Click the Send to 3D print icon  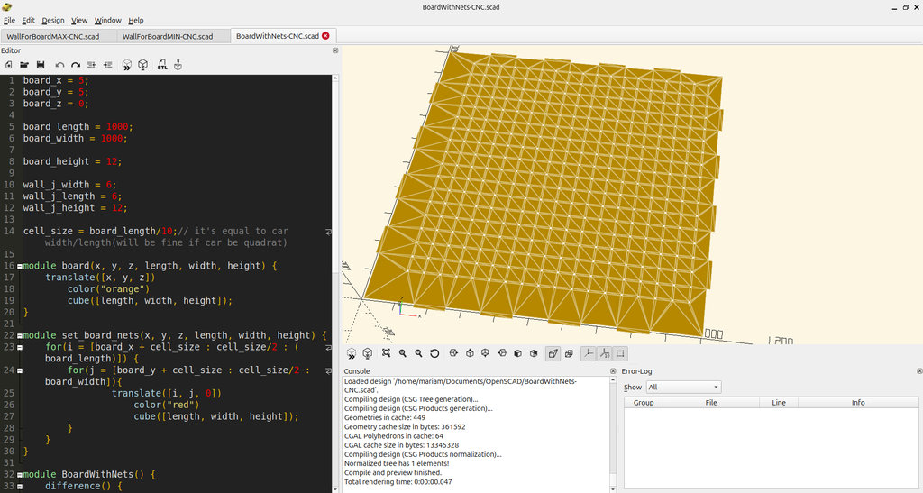pos(178,65)
